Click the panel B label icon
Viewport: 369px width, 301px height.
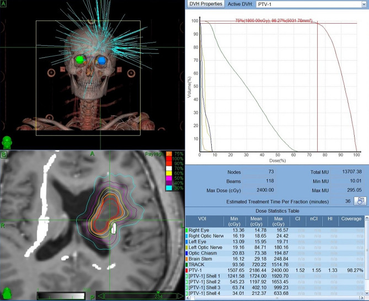[3, 155]
